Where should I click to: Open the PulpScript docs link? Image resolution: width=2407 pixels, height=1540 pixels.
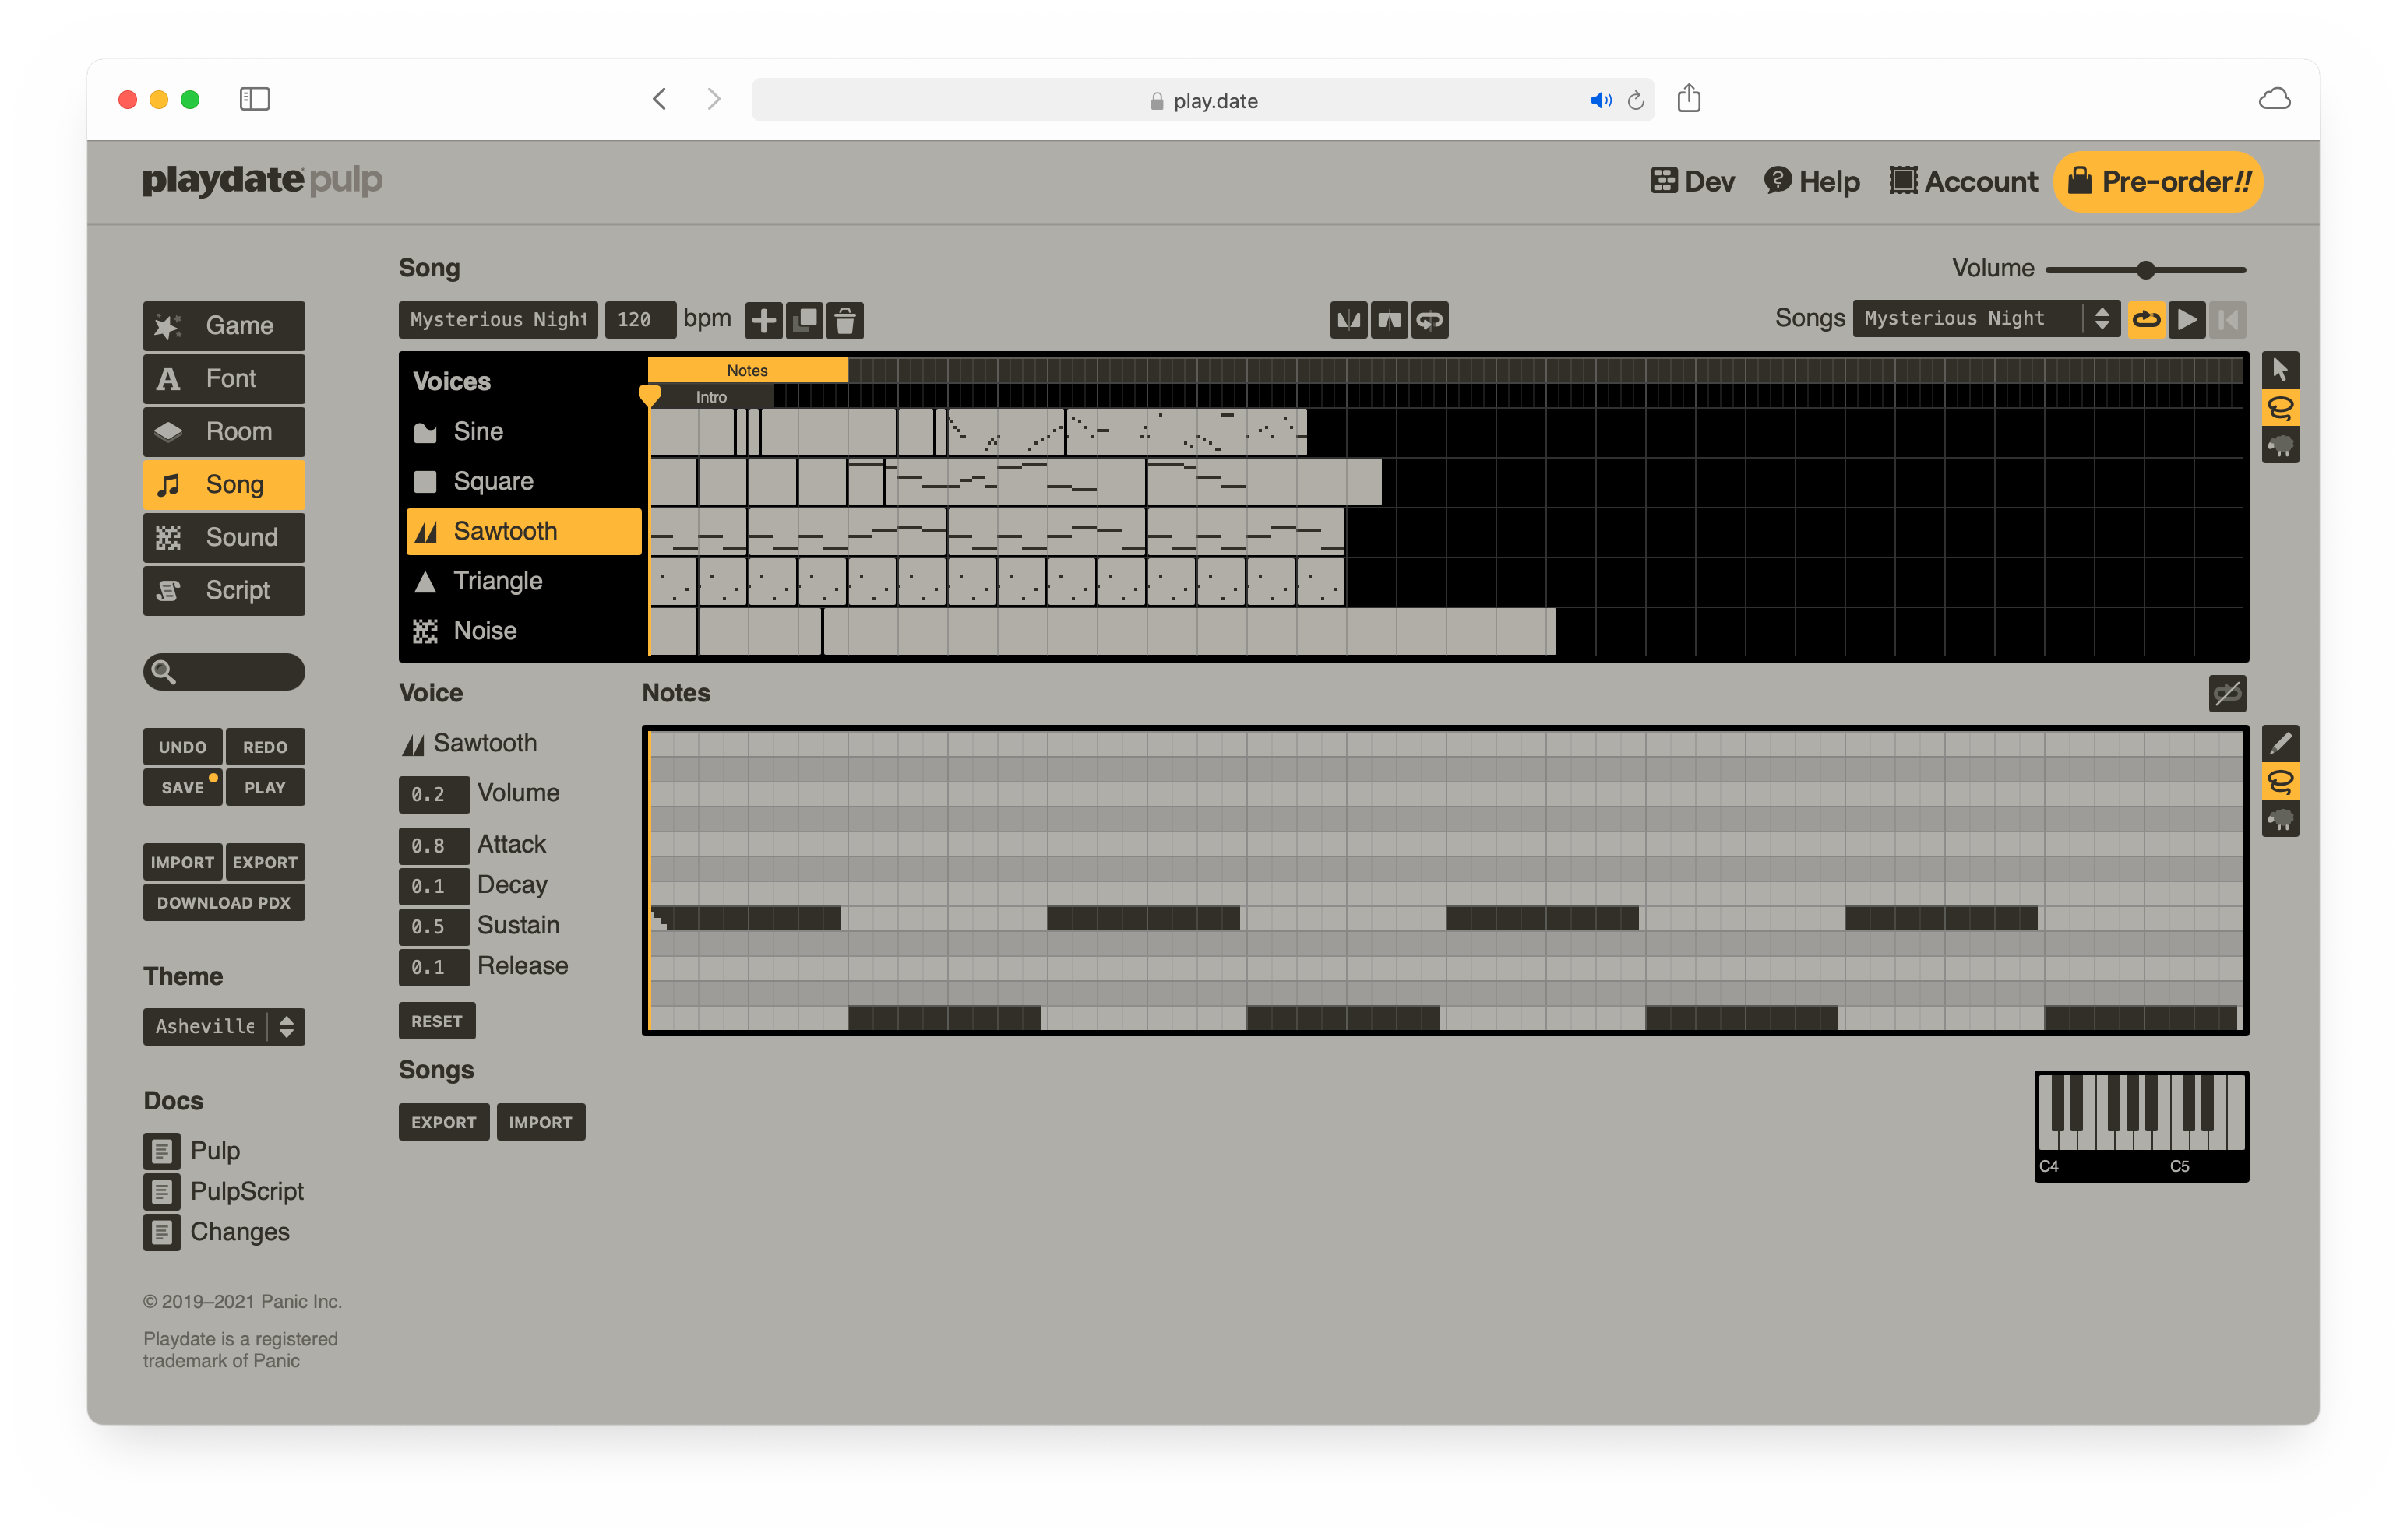click(x=246, y=1191)
